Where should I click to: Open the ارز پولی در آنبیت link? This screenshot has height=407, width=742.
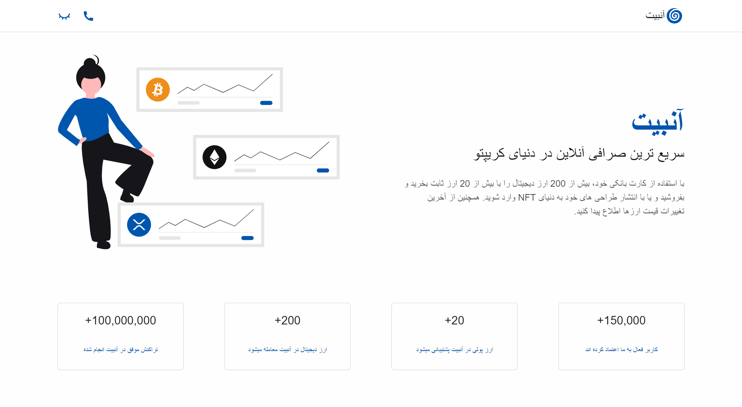454,350
